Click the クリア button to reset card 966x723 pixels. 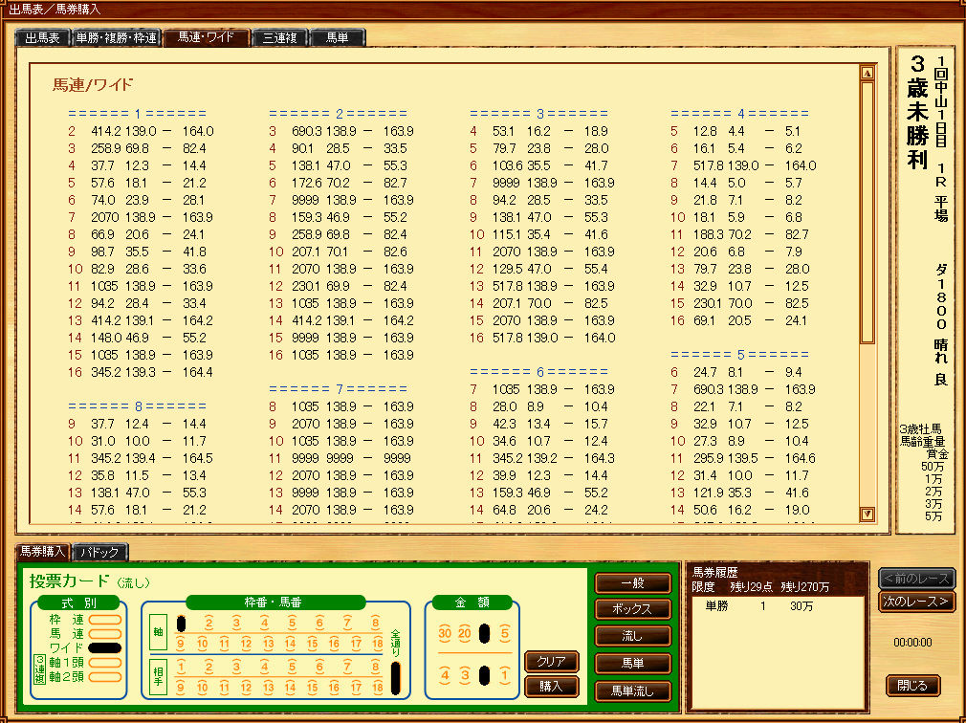coord(551,662)
